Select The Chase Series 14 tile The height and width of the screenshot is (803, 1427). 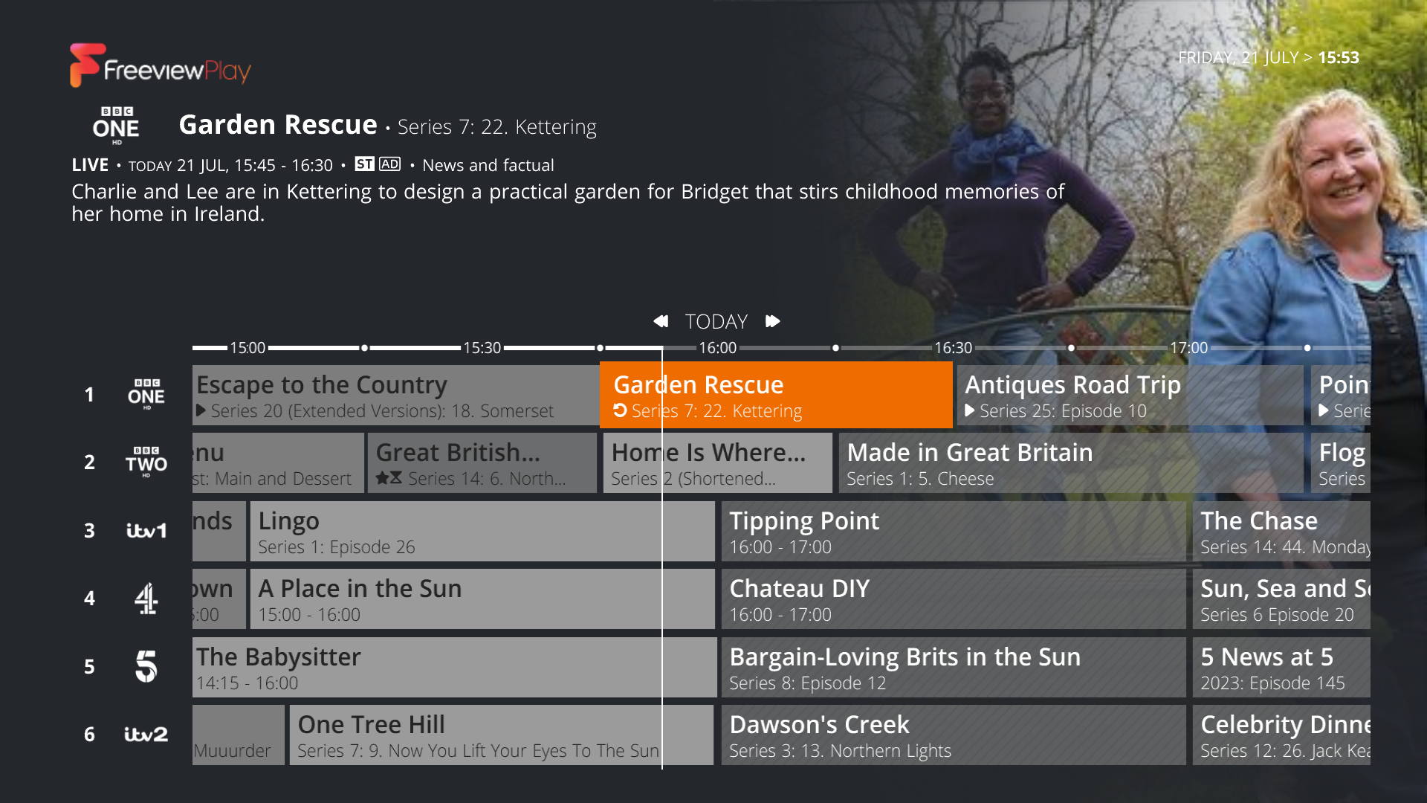click(x=1281, y=531)
